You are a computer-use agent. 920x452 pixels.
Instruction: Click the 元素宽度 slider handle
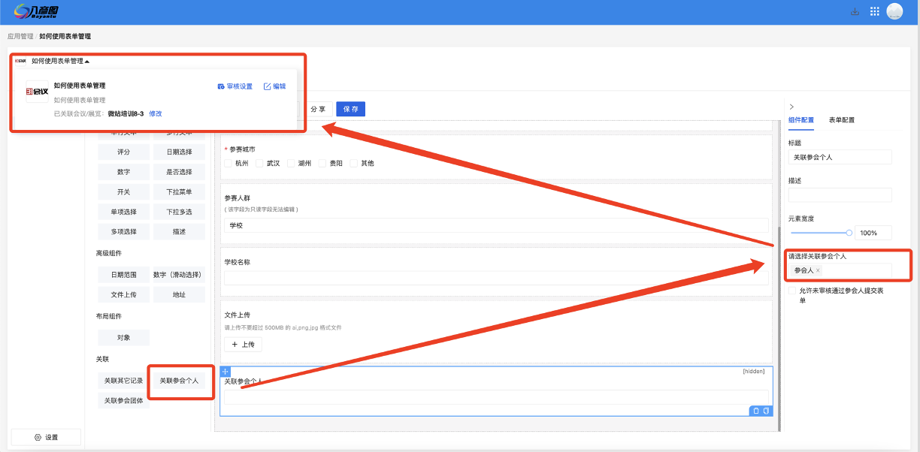coord(849,233)
